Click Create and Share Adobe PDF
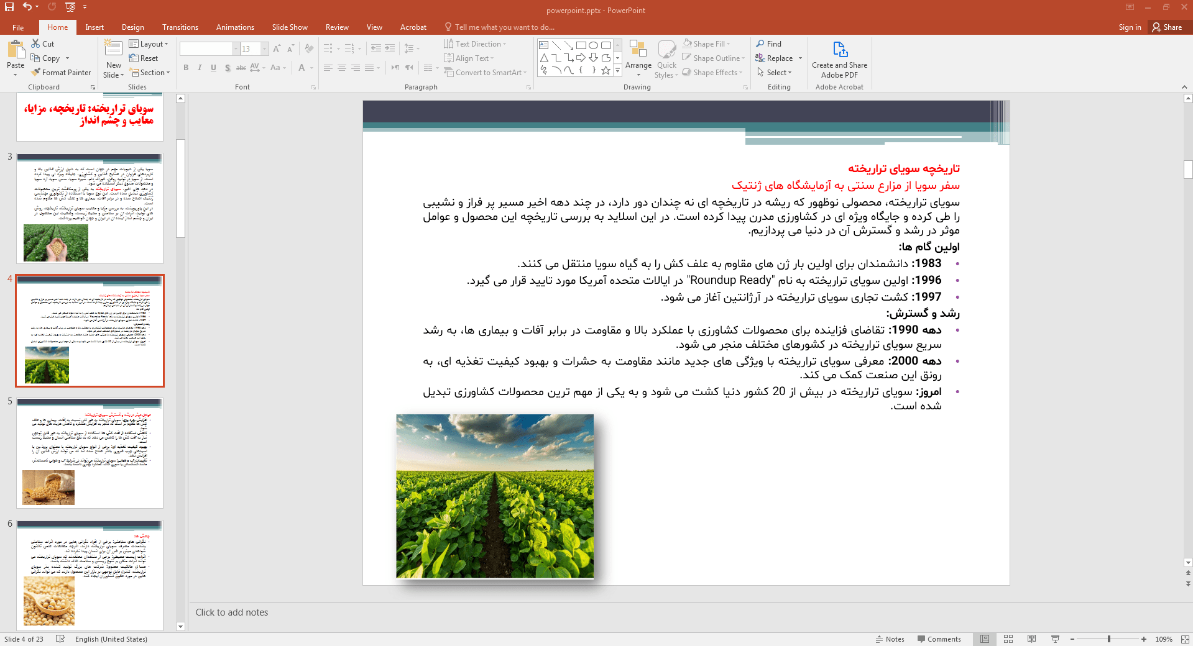This screenshot has width=1193, height=646. pos(839,59)
